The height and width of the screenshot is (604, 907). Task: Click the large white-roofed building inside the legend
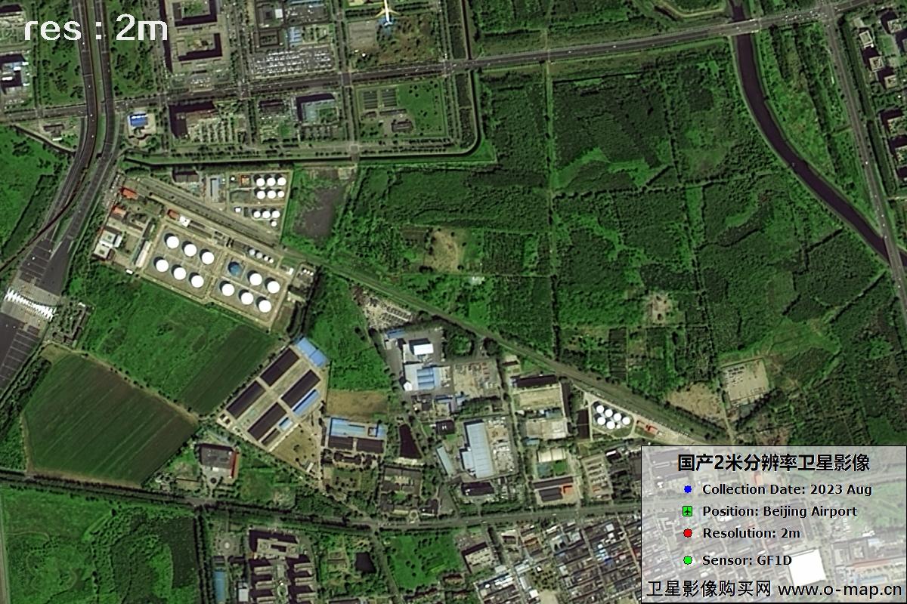806,567
